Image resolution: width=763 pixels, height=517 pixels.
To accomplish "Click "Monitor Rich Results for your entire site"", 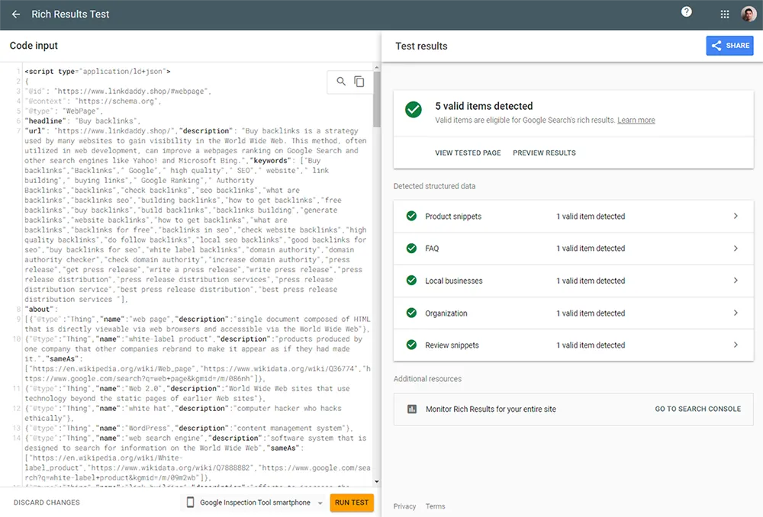I will tap(491, 409).
